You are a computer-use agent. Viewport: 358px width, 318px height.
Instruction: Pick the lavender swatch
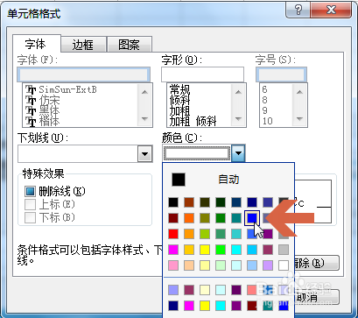pos(268,265)
